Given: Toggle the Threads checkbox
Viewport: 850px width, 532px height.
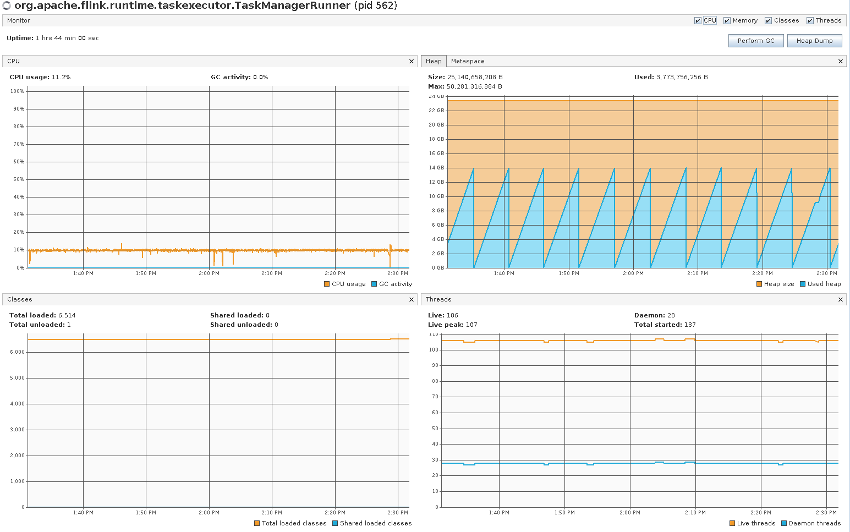Looking at the screenshot, I should pyautogui.click(x=810, y=21).
